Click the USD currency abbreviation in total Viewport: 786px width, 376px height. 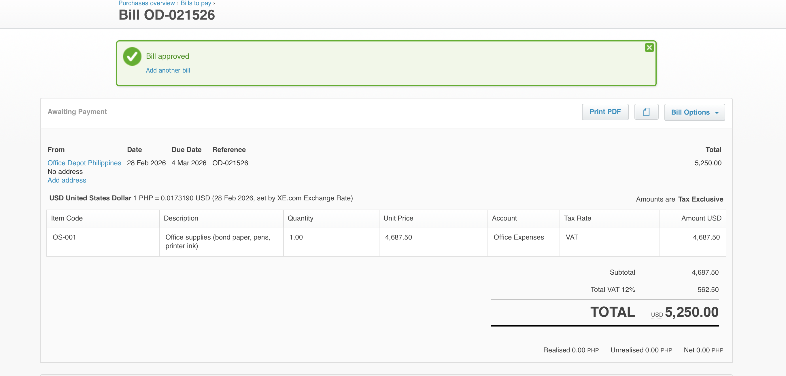(657, 315)
